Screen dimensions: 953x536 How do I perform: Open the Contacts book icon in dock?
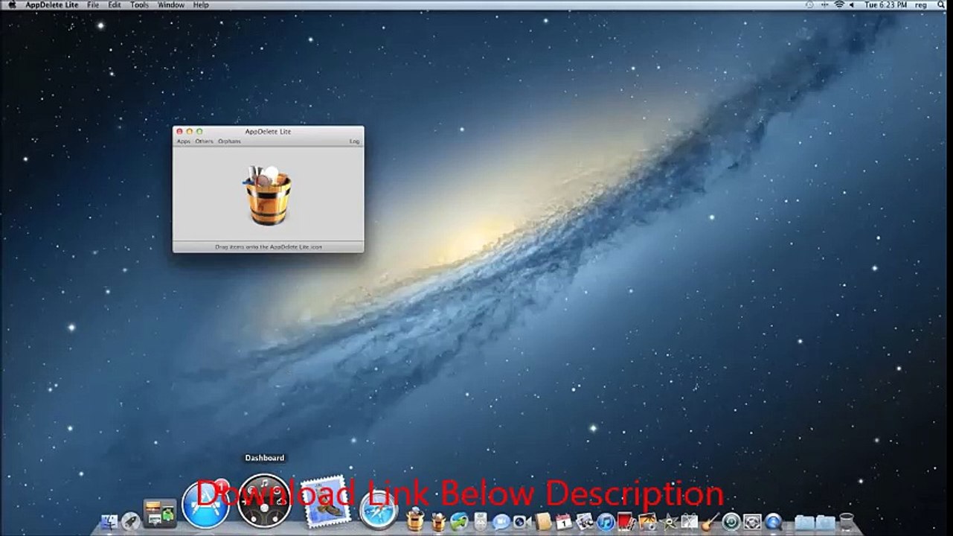[x=543, y=521]
